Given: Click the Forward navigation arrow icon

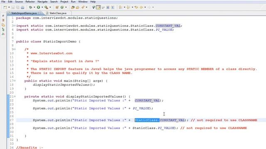Looking at the screenshot, I should pos(149,7).
